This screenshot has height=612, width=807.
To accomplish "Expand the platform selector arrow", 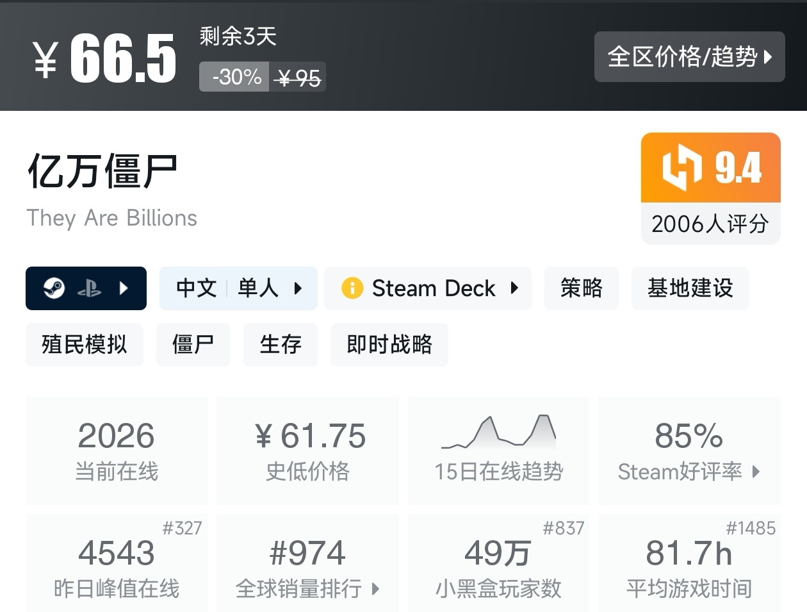I will tap(124, 288).
